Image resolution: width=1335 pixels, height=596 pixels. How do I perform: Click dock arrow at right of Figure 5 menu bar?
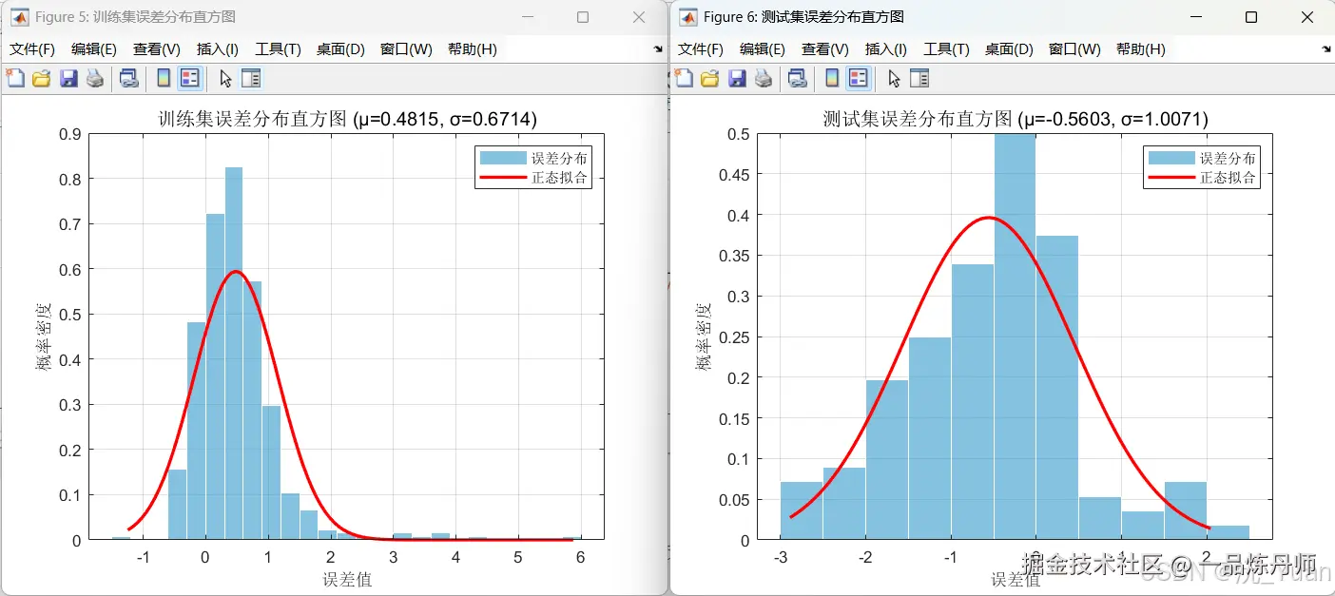(x=658, y=48)
